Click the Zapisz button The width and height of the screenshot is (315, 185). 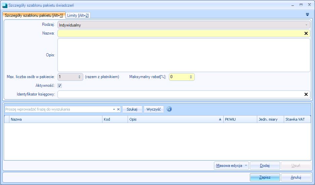(265, 177)
